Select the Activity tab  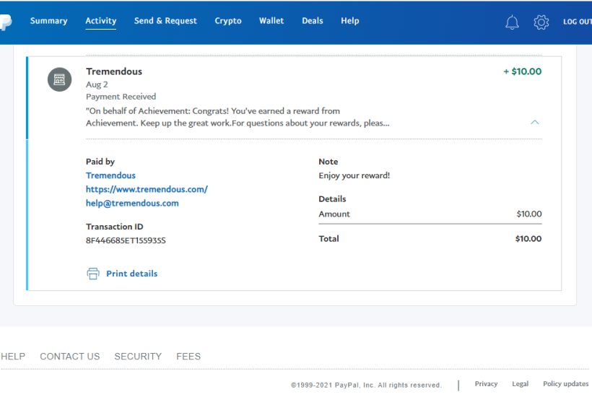(101, 21)
